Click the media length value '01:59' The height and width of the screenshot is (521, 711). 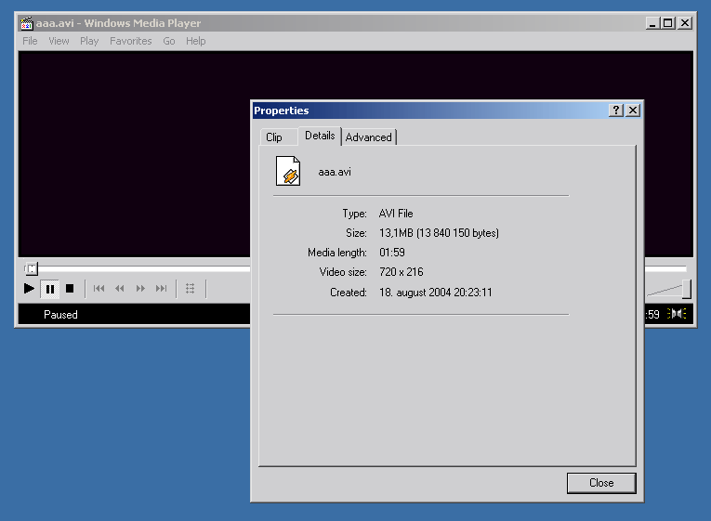coord(392,253)
